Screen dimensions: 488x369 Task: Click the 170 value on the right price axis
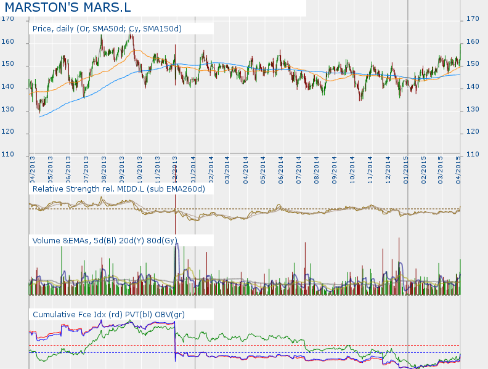(473, 19)
